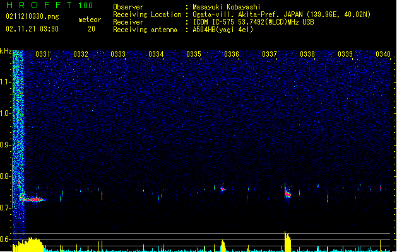Click the 0340 time marker
Screen dimensions: 397x252
(x=383, y=54)
